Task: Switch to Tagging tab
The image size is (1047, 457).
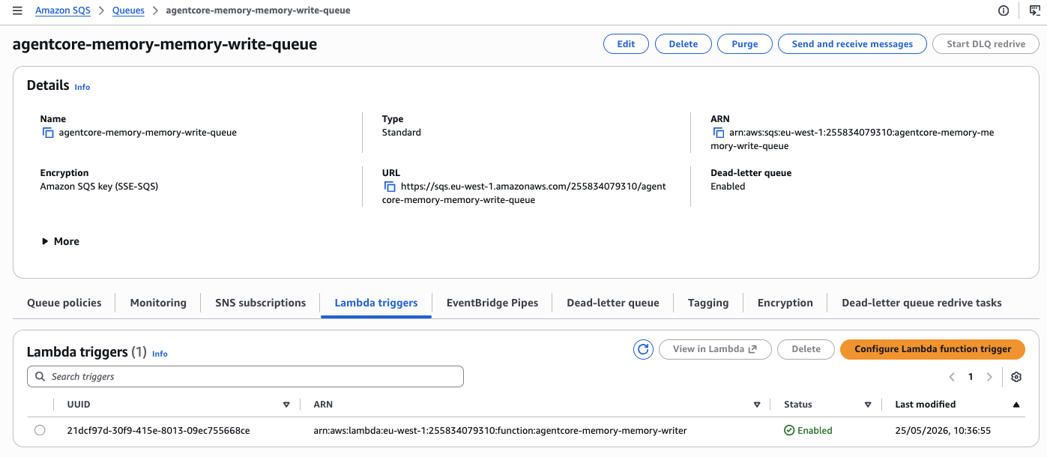Action: coord(708,303)
